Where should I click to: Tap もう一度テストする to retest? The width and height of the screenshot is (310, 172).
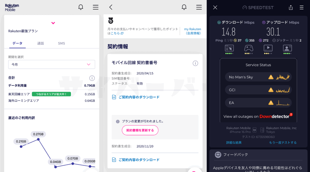pos(283,142)
